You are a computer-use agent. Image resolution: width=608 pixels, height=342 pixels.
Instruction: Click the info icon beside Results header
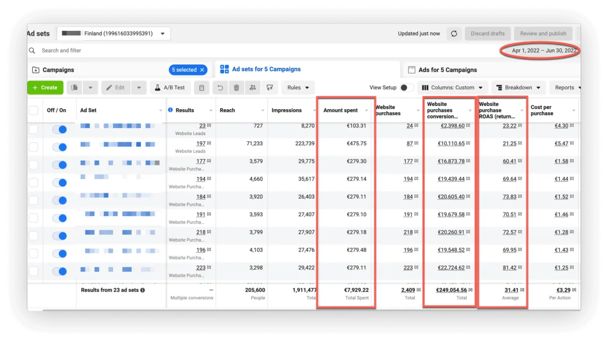coord(171,110)
